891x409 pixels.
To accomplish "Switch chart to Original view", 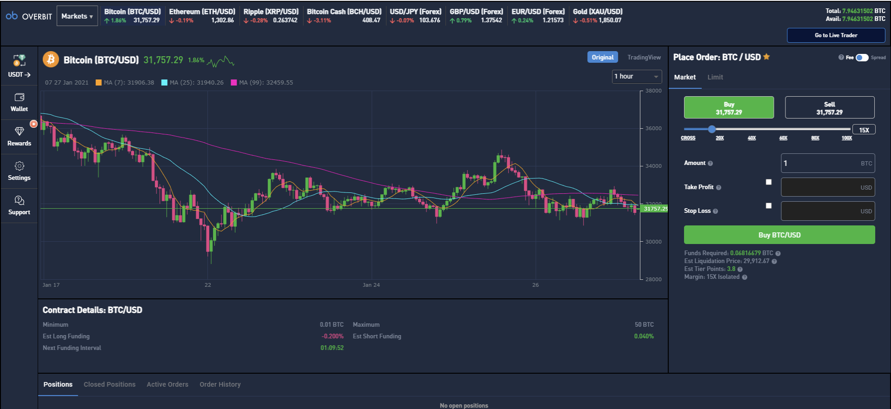I will [603, 57].
